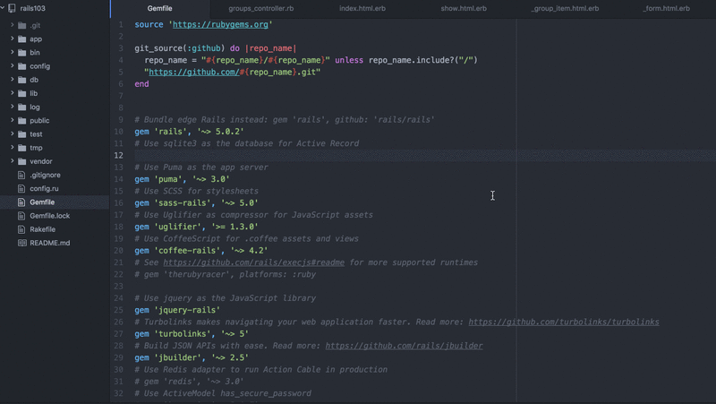Click the gem 'coffee-rails' line
Image resolution: width=716 pixels, height=404 pixels.
(x=200, y=251)
